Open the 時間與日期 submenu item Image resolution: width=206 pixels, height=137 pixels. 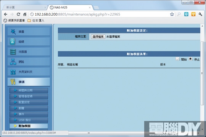[29, 90]
